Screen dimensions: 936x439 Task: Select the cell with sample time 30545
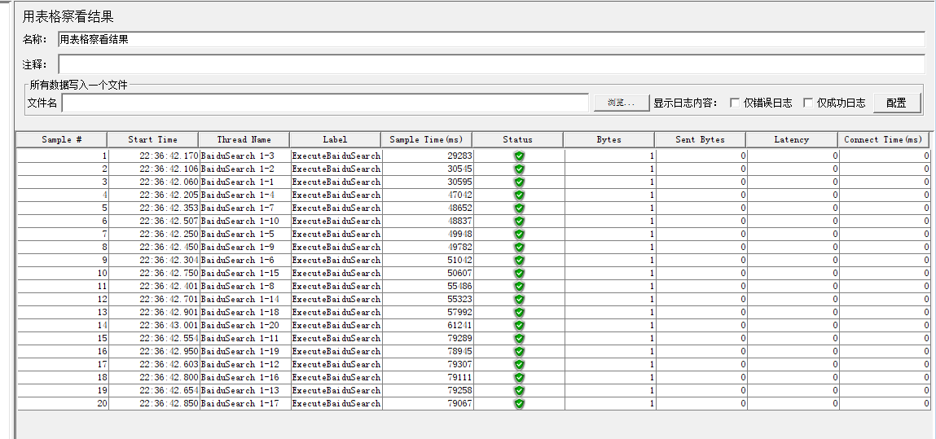(428, 169)
